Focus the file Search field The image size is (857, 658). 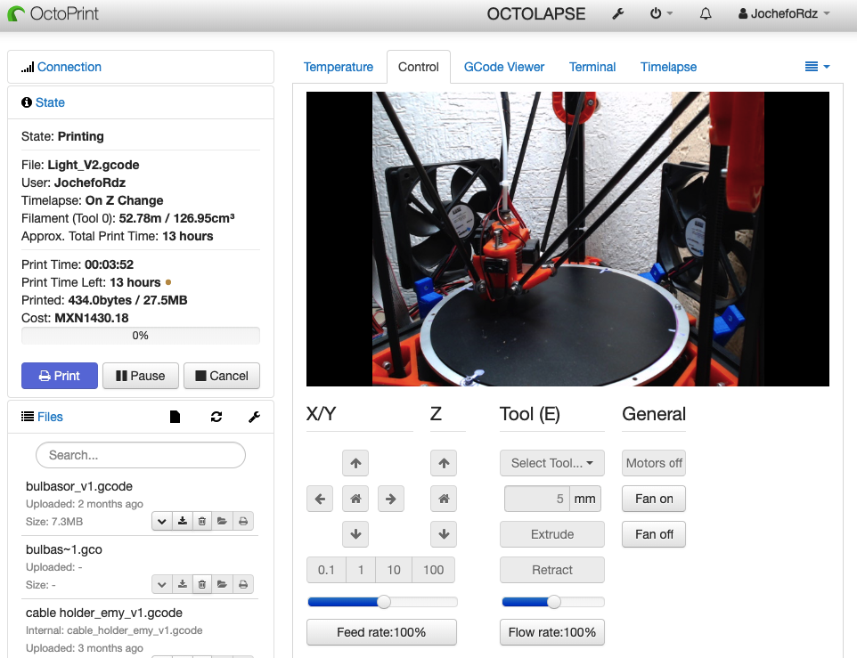tap(141, 455)
